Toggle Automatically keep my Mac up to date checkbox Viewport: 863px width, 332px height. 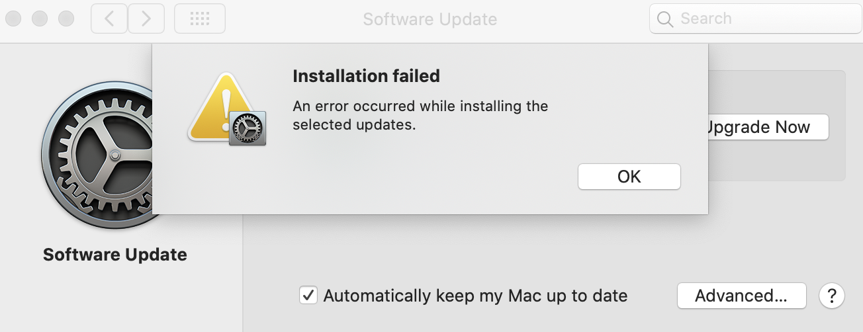308,295
